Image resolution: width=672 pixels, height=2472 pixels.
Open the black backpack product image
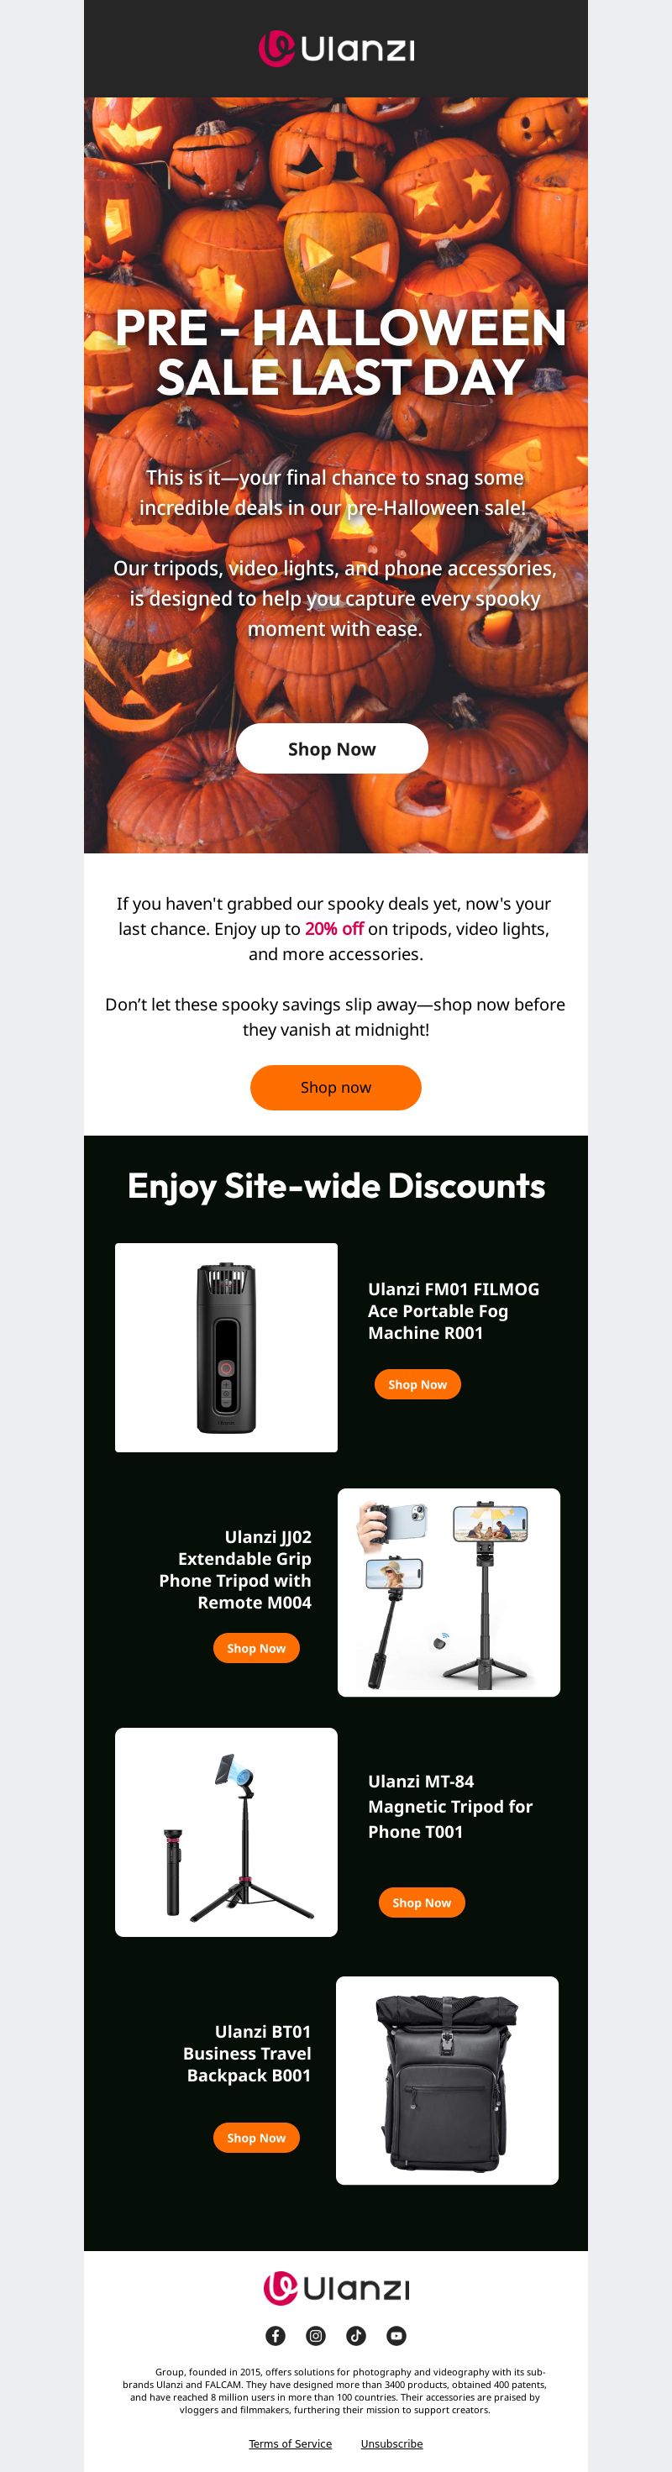(448, 2080)
